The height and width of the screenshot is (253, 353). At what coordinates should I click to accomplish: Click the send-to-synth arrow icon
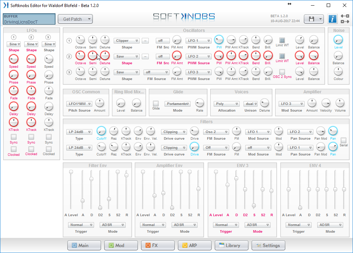[x=345, y=22]
